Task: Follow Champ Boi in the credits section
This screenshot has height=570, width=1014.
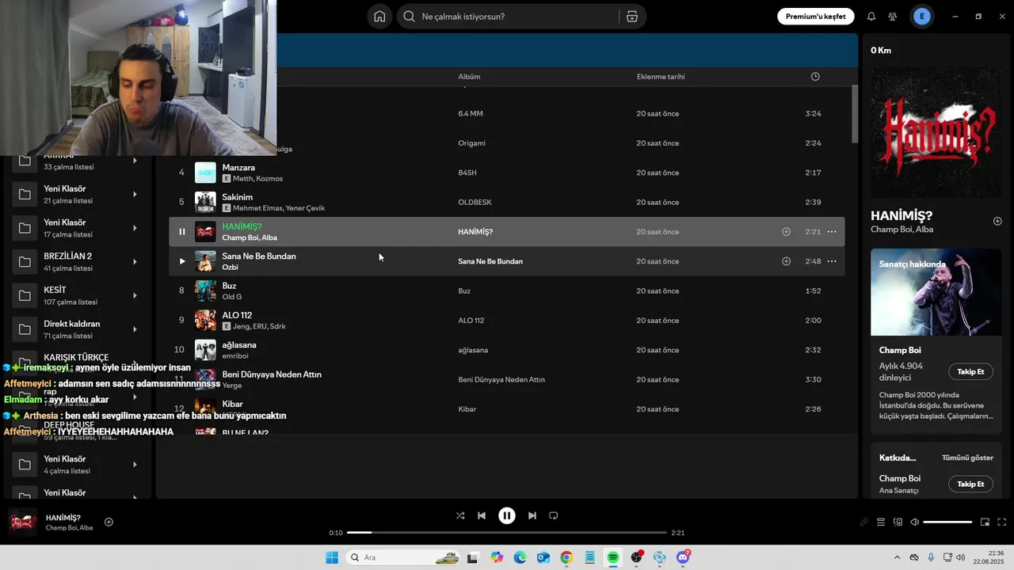Action: (x=970, y=484)
